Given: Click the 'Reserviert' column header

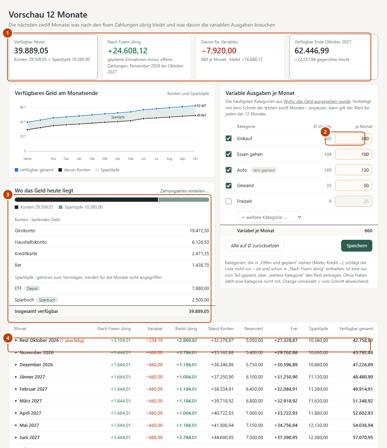Looking at the screenshot, I should (x=254, y=329).
